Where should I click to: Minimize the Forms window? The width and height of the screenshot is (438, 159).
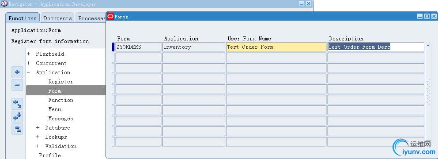click(420, 16)
